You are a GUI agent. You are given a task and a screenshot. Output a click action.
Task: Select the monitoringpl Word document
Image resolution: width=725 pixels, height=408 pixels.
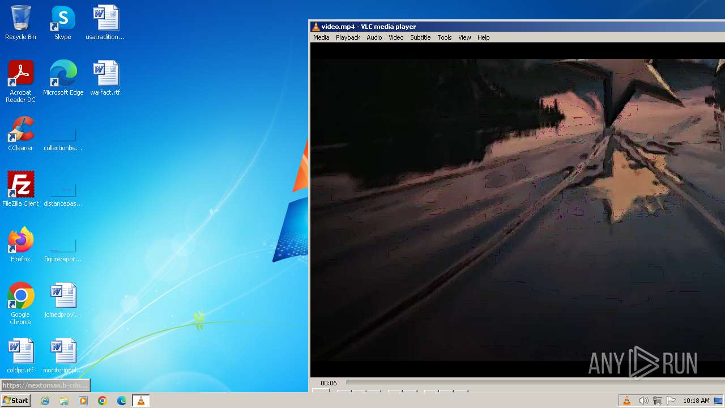pos(63,356)
